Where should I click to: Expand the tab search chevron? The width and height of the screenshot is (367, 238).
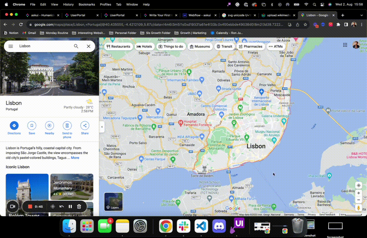pos(362,15)
